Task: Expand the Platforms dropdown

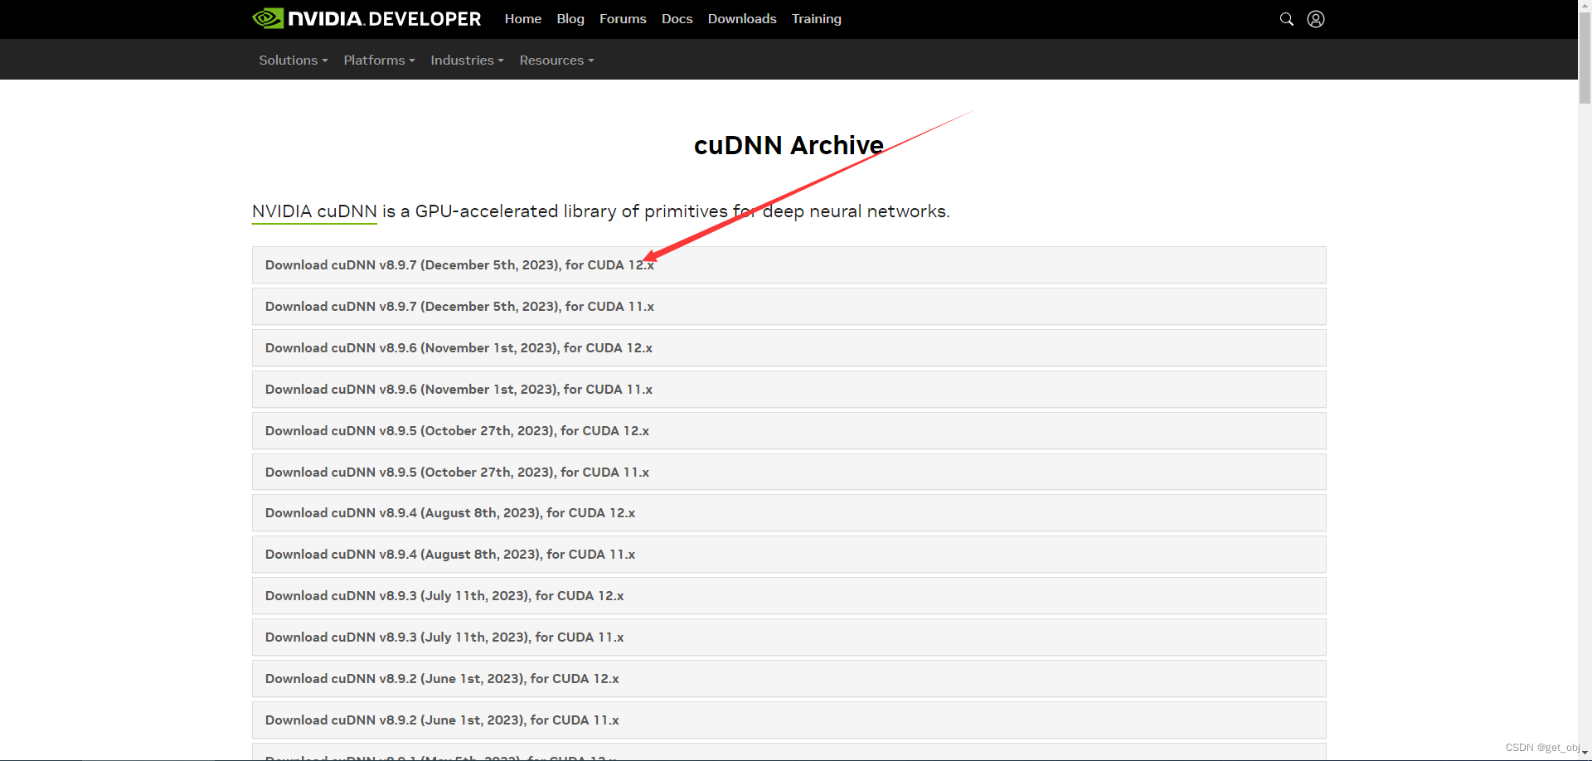Action: [x=379, y=60]
